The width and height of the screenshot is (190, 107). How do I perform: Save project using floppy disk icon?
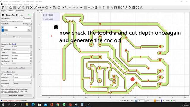[15, 7]
